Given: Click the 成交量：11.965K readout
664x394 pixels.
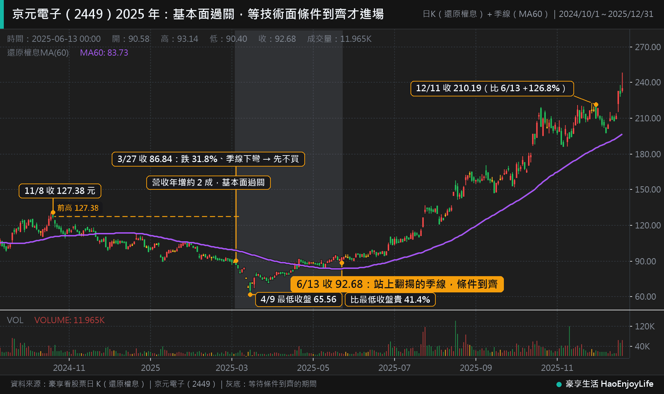Looking at the screenshot, I should tap(339, 39).
